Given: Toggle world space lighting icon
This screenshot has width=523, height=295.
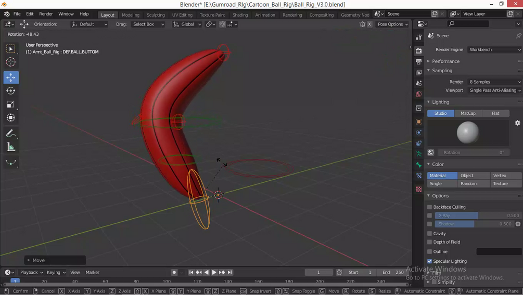Looking at the screenshot, I should 430,153.
